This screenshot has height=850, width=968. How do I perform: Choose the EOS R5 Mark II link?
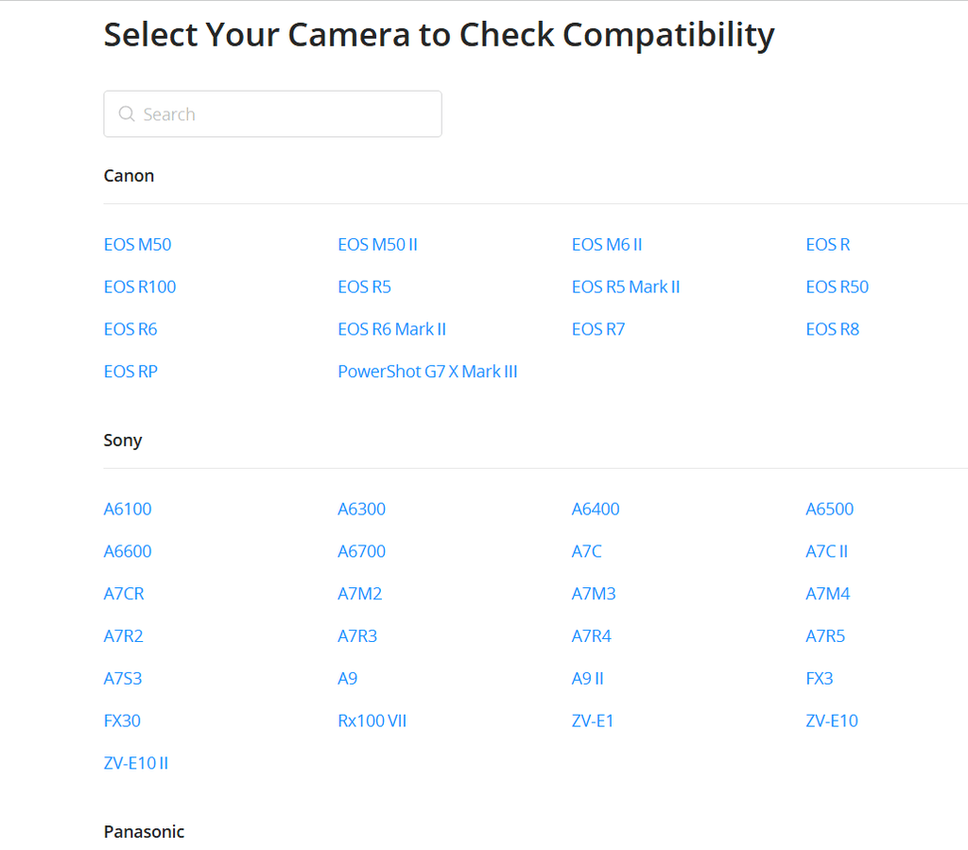pyautogui.click(x=626, y=287)
